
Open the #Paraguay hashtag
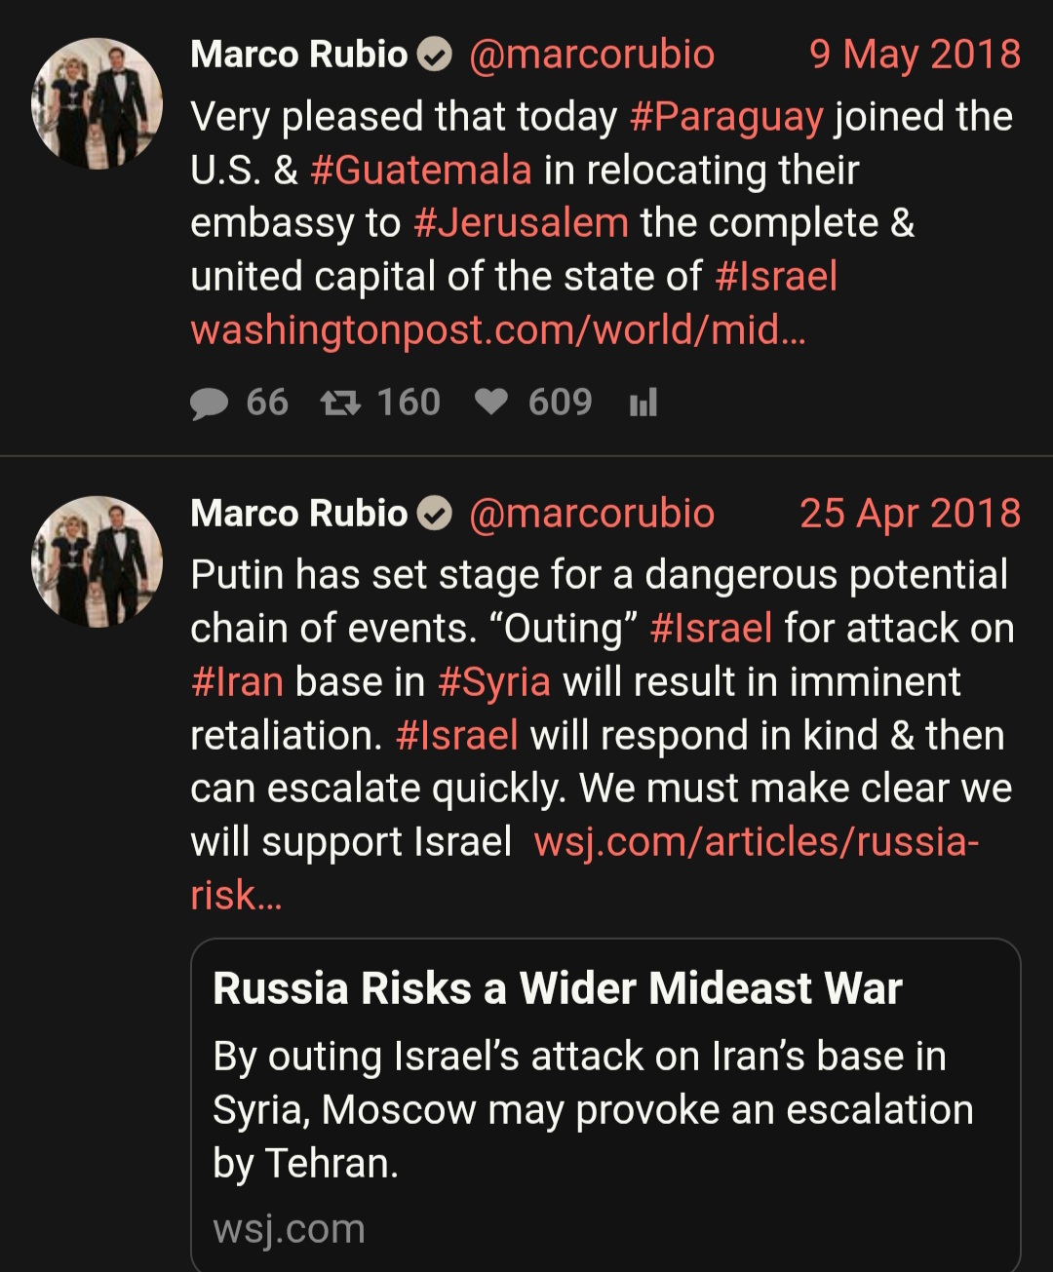click(x=726, y=117)
